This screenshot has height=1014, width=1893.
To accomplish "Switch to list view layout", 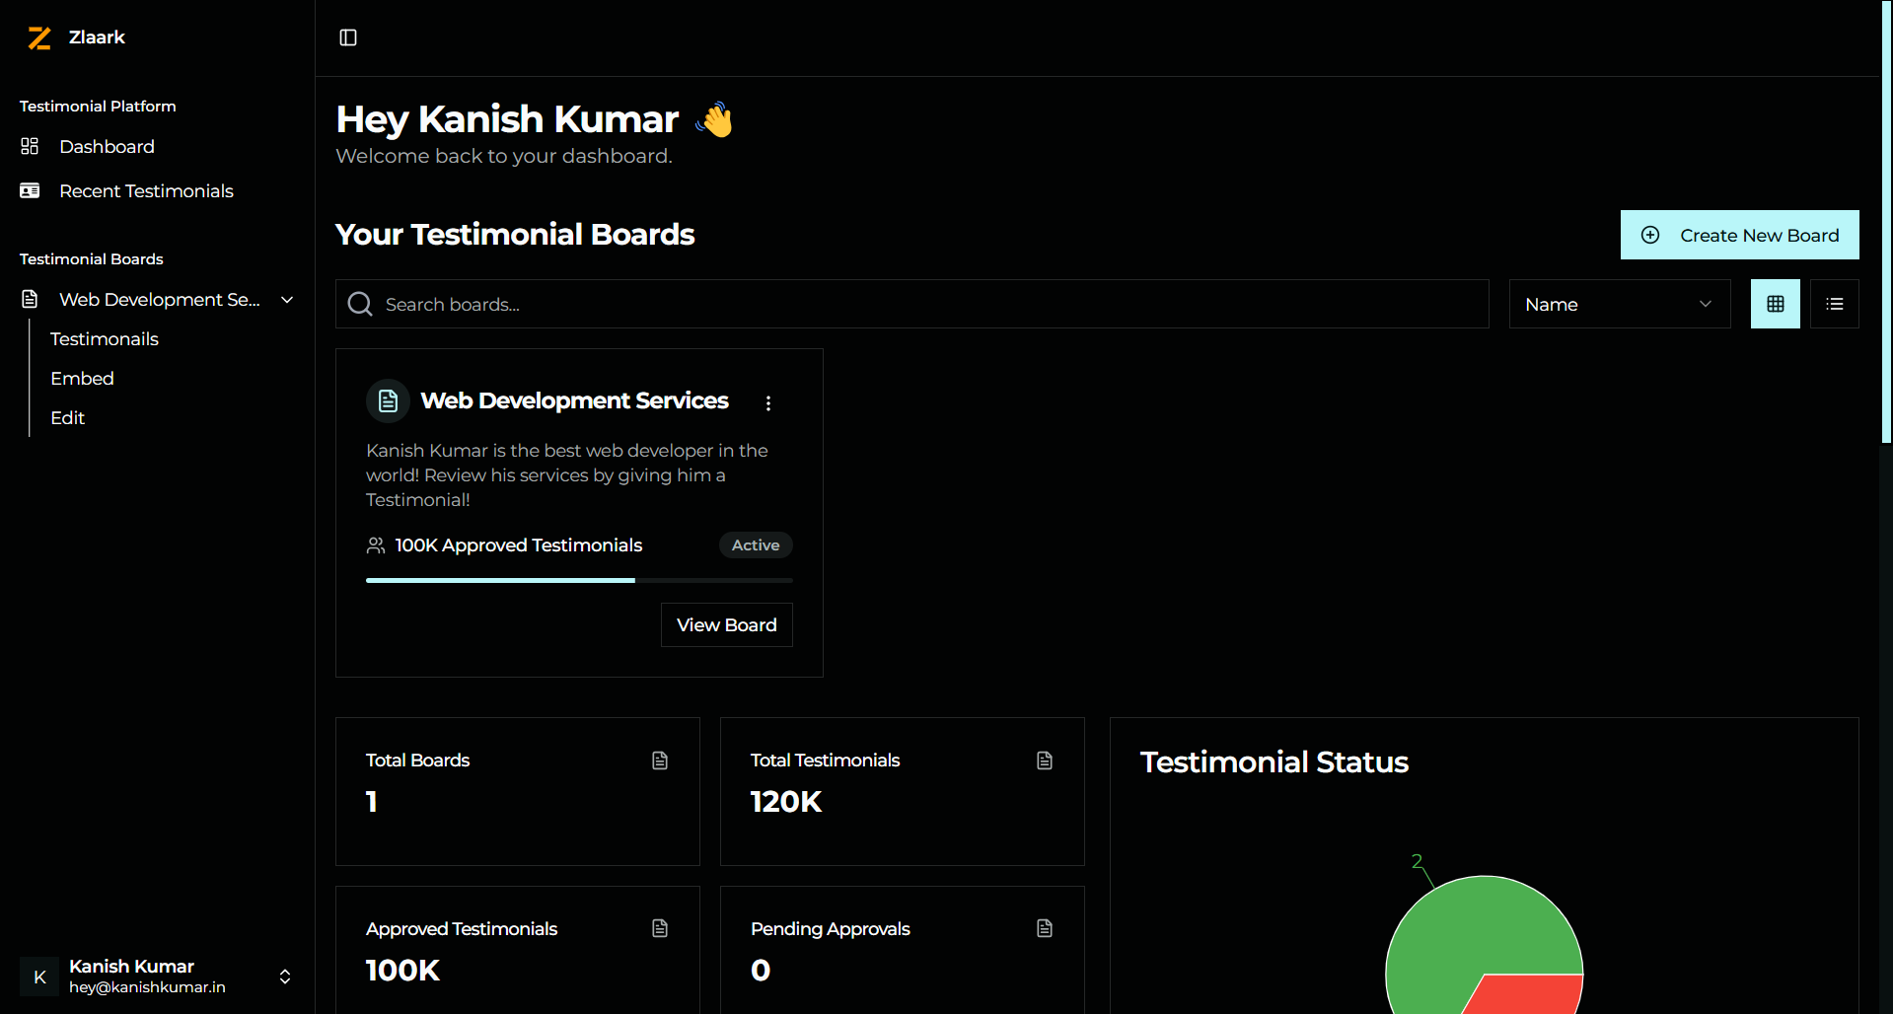I will 1834,304.
